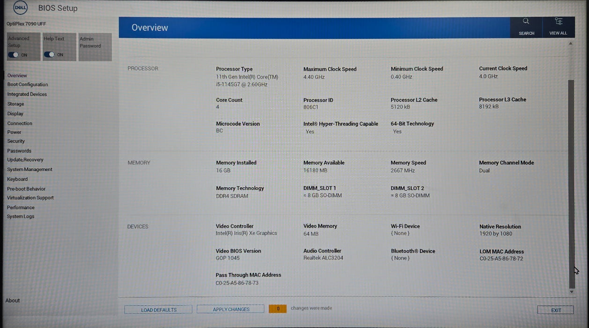Click the Overview header title
Image resolution: width=589 pixels, height=328 pixels.
[150, 28]
